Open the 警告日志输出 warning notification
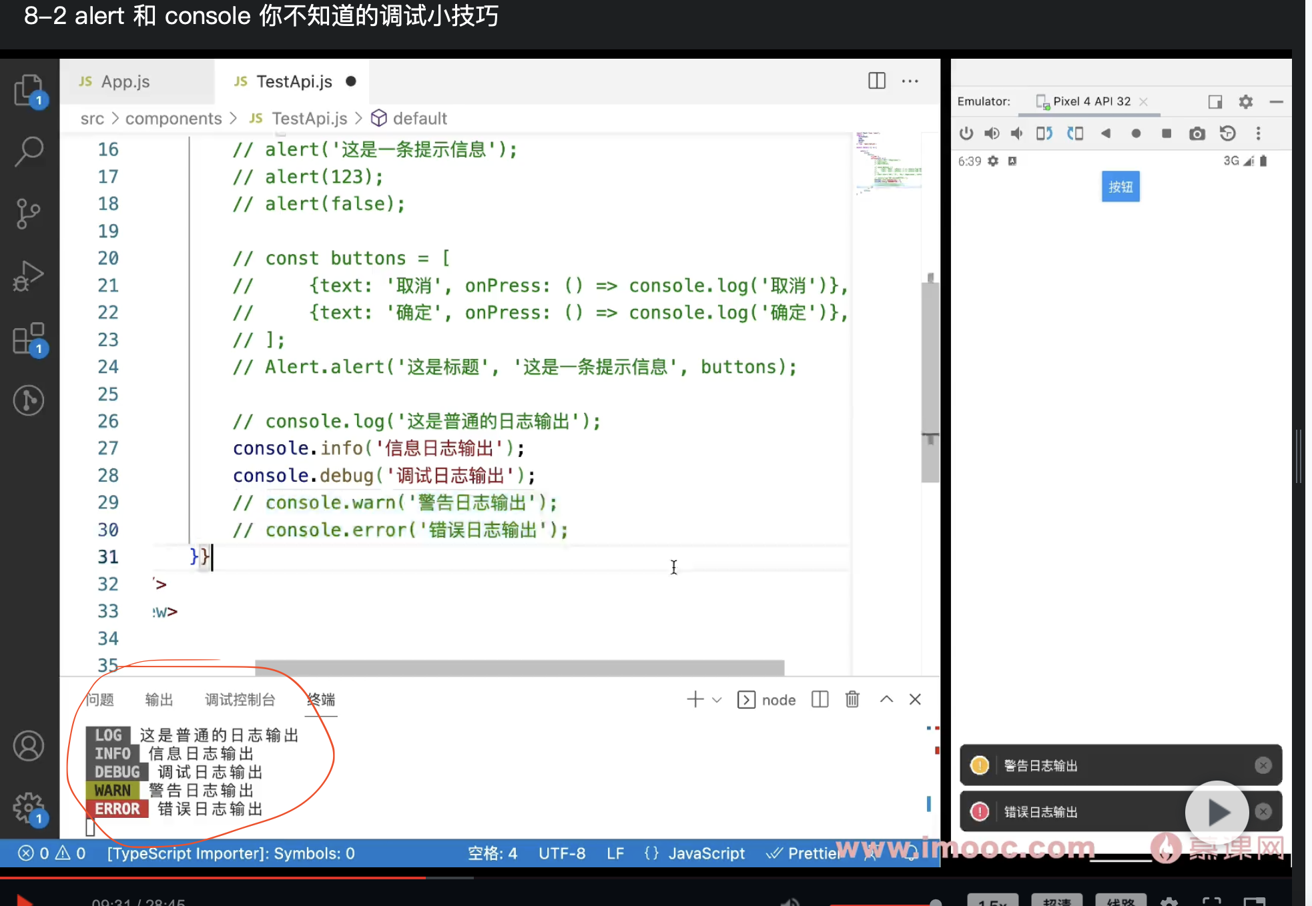The width and height of the screenshot is (1312, 906). coord(1120,765)
